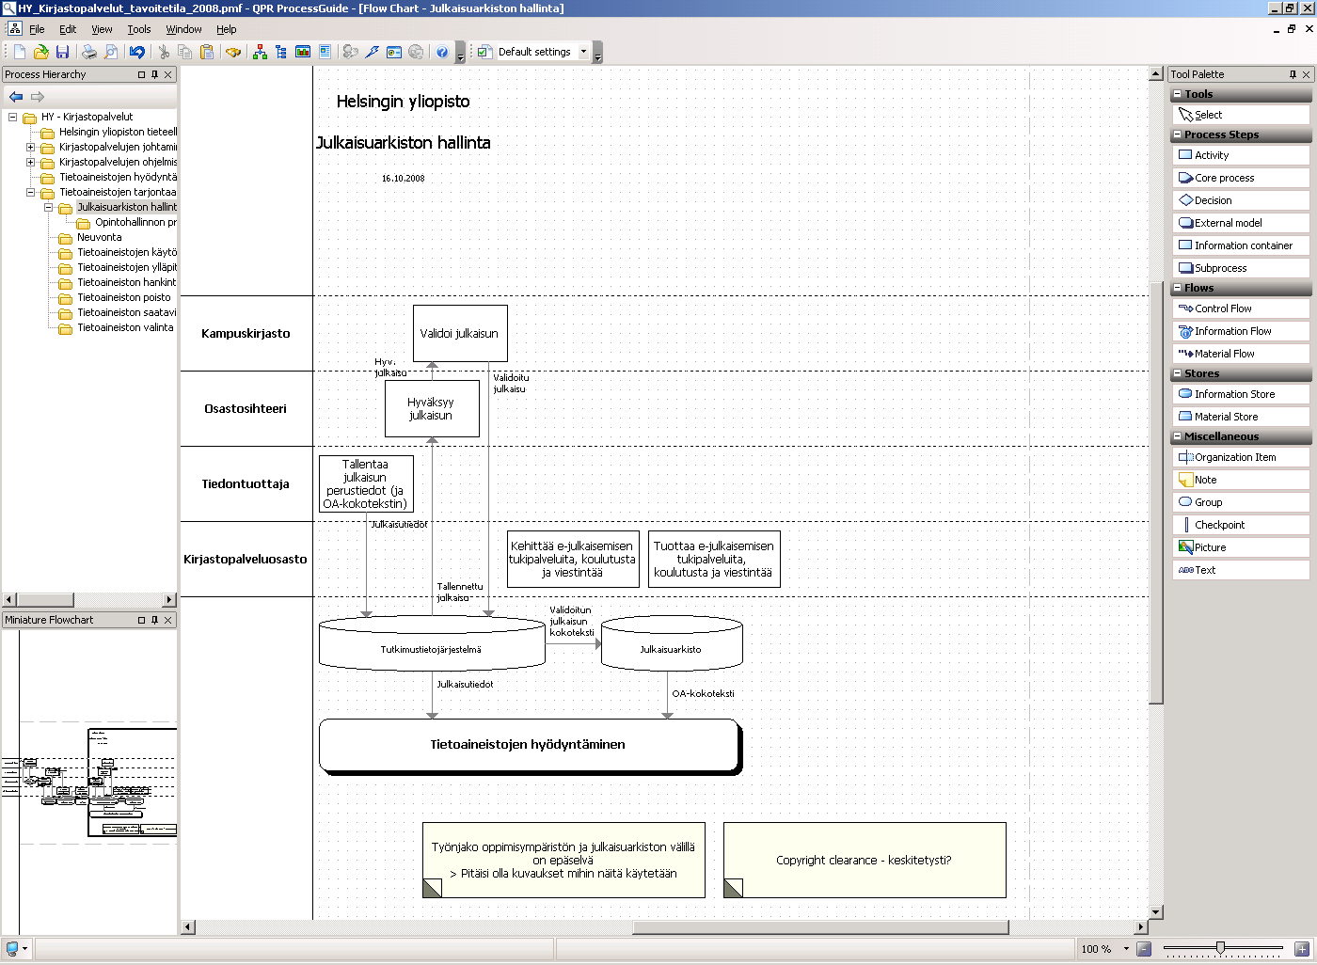Undo the last action
The image size is (1317, 965).
137,52
